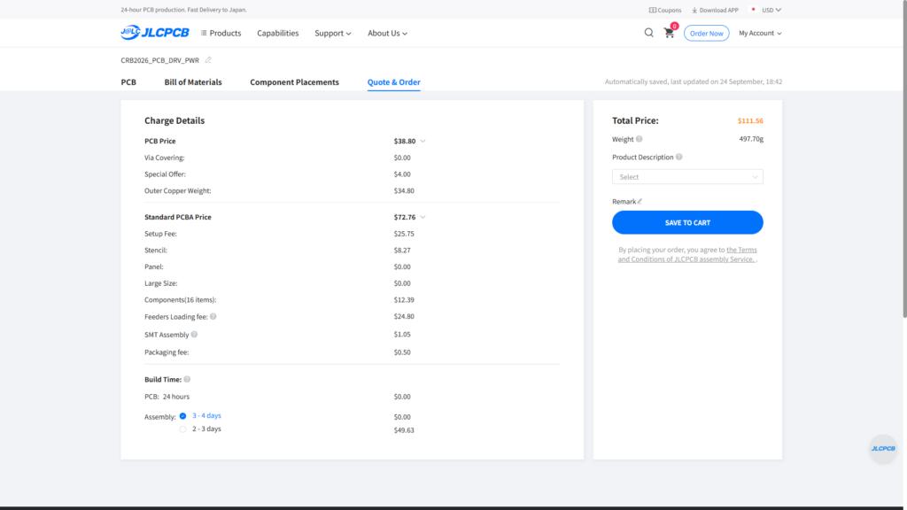The width and height of the screenshot is (907, 510).
Task: Open USD currency dropdown
Action: [771, 10]
